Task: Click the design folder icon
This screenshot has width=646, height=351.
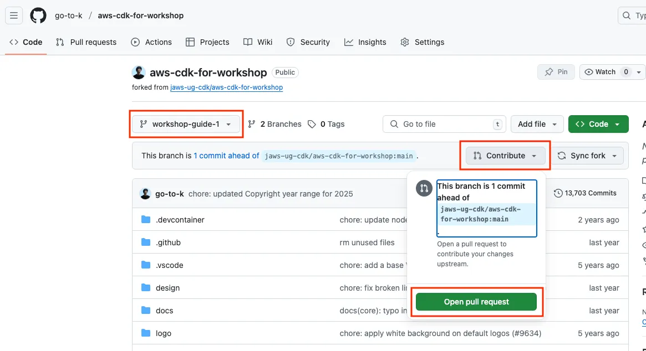Action: [x=146, y=287]
